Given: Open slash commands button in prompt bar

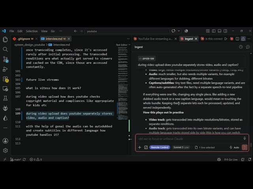Looking at the screenshot, I should [x=146, y=147].
